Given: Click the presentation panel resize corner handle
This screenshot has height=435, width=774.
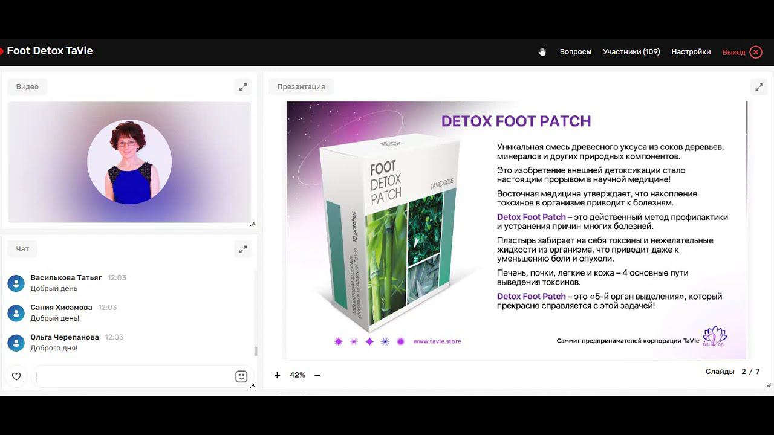Looking at the screenshot, I should (769, 385).
